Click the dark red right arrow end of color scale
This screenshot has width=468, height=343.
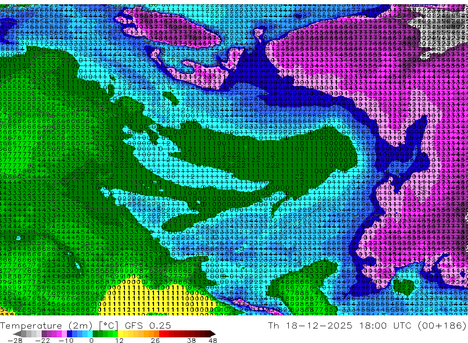[212, 334]
